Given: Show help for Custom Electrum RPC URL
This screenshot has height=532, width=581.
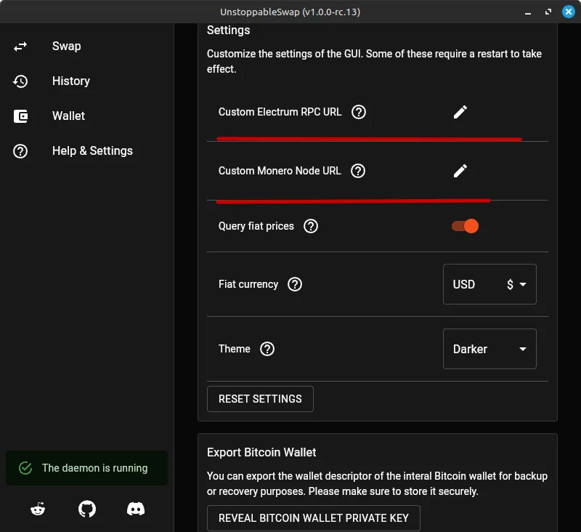Looking at the screenshot, I should (x=358, y=112).
